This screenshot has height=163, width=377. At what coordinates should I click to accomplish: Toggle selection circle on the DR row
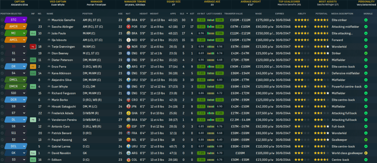coord(2,66)
